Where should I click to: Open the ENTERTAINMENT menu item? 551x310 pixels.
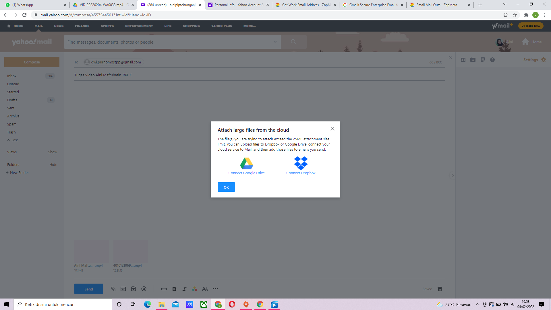tap(139, 26)
